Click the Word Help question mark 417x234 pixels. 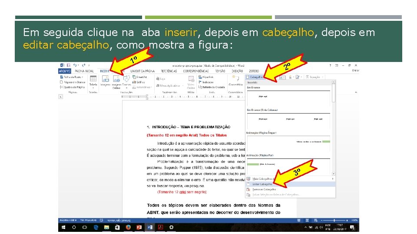pos(330,65)
